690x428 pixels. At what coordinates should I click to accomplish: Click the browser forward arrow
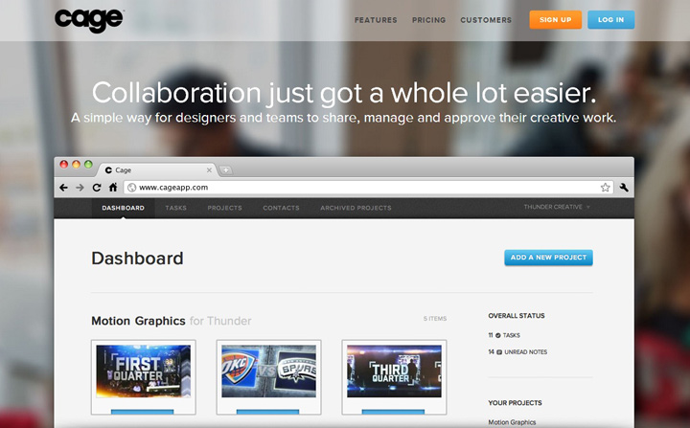pyautogui.click(x=80, y=188)
